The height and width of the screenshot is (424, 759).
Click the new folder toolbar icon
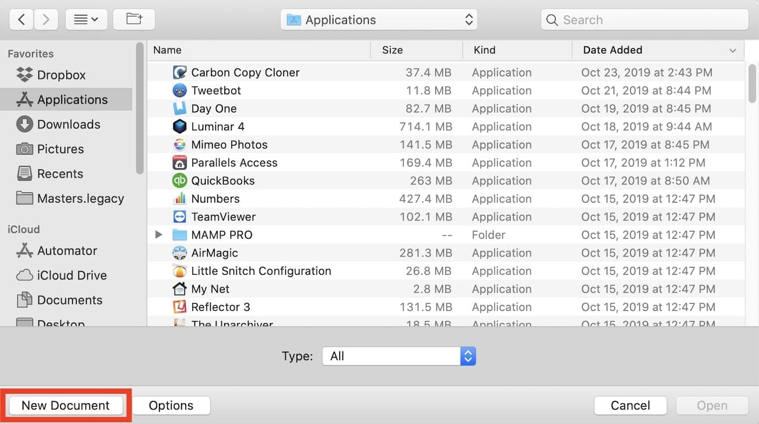134,20
